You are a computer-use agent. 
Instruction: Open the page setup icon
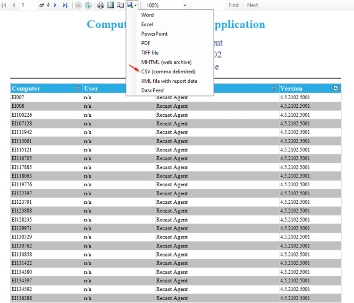[120, 5]
